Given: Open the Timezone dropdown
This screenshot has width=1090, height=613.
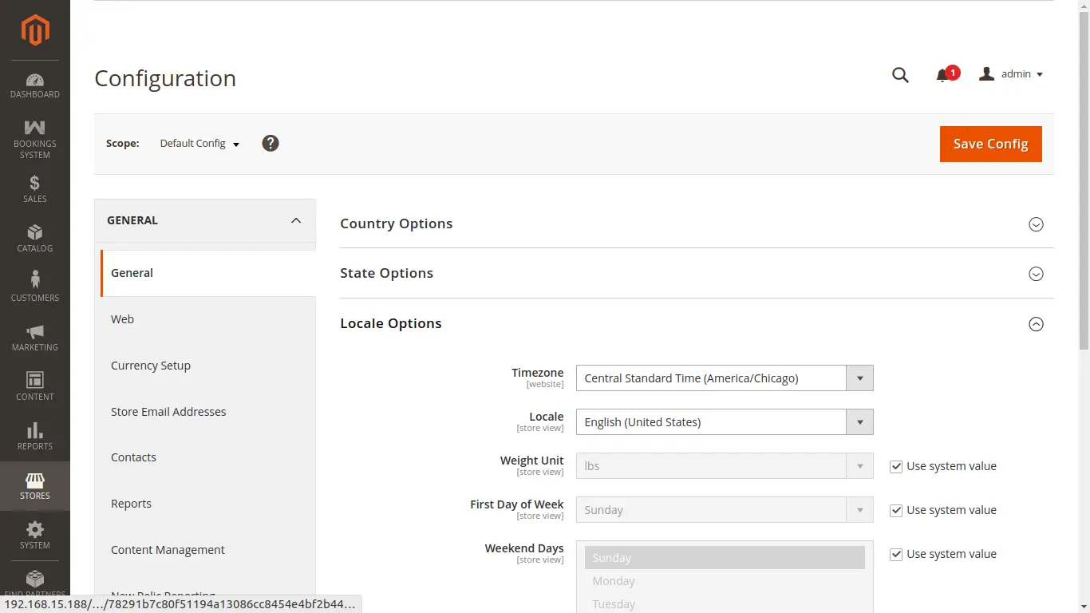Looking at the screenshot, I should [x=724, y=378].
